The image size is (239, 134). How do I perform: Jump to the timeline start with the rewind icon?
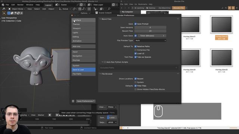click(x=57, y=115)
